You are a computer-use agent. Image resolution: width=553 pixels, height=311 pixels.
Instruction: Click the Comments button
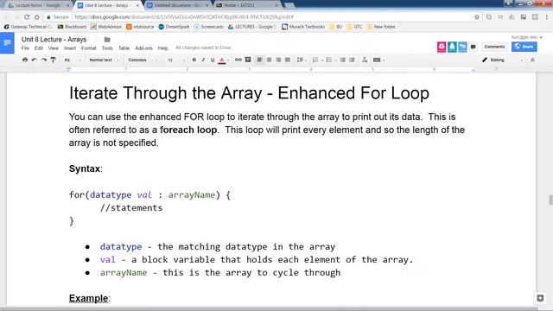point(494,47)
